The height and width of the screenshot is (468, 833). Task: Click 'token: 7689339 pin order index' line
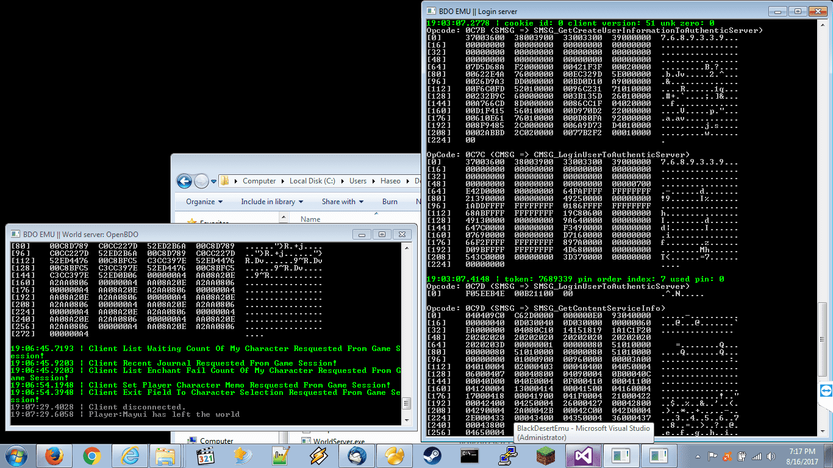point(575,279)
